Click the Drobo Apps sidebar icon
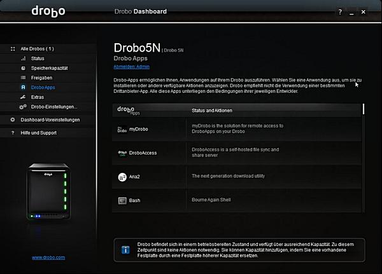The height and width of the screenshot is (274, 382). 23,87
